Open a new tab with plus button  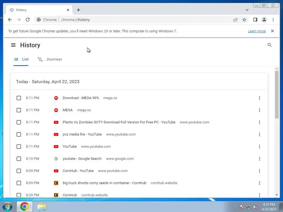(x=78, y=10)
